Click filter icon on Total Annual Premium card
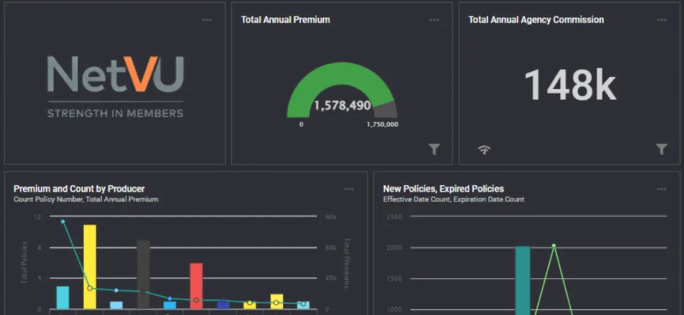Screen dimensions: 684x315 coord(434,149)
